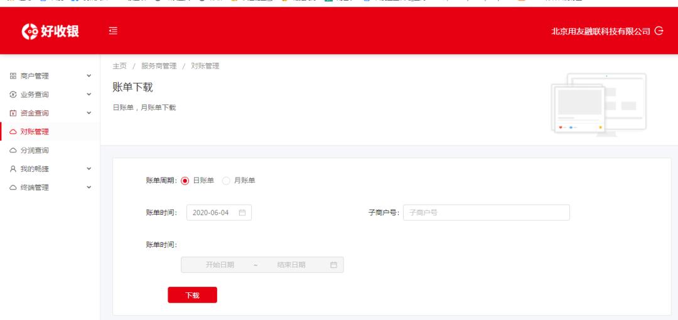Image resolution: width=678 pixels, height=320 pixels.
Task: Expand the 业务查询 chevron
Action: point(89,94)
